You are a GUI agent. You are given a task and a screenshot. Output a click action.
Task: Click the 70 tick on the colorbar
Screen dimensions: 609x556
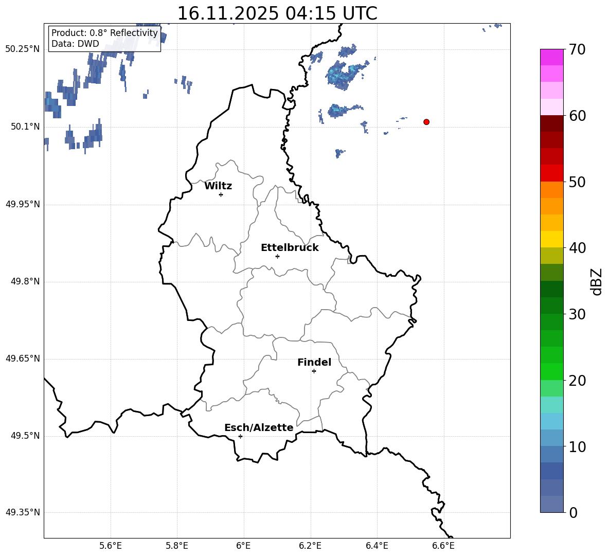click(577, 50)
